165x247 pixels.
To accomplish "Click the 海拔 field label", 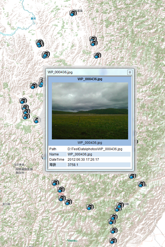I will (x=53, y=165).
